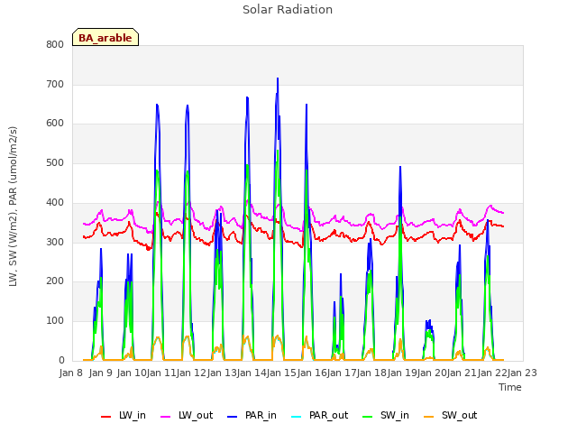The width and height of the screenshot is (577, 433).
Task: Click the 500 y-axis tick label
Action: 55,162
